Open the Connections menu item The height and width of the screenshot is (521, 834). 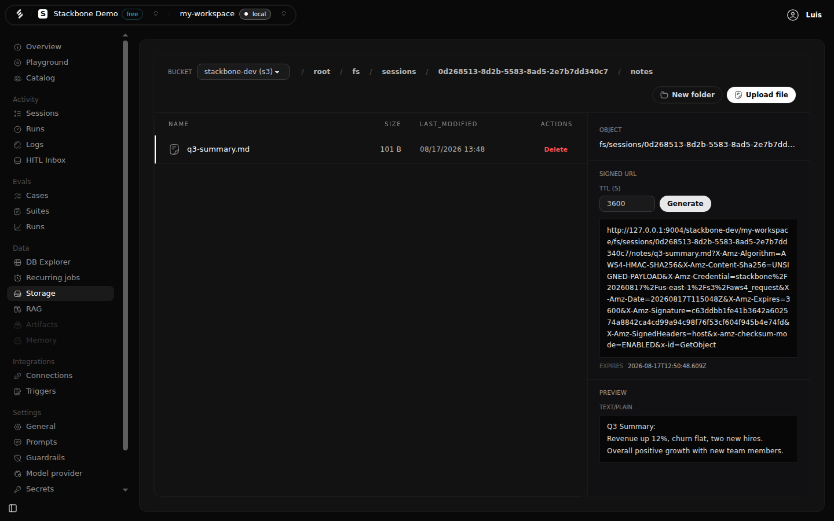click(x=60, y=376)
